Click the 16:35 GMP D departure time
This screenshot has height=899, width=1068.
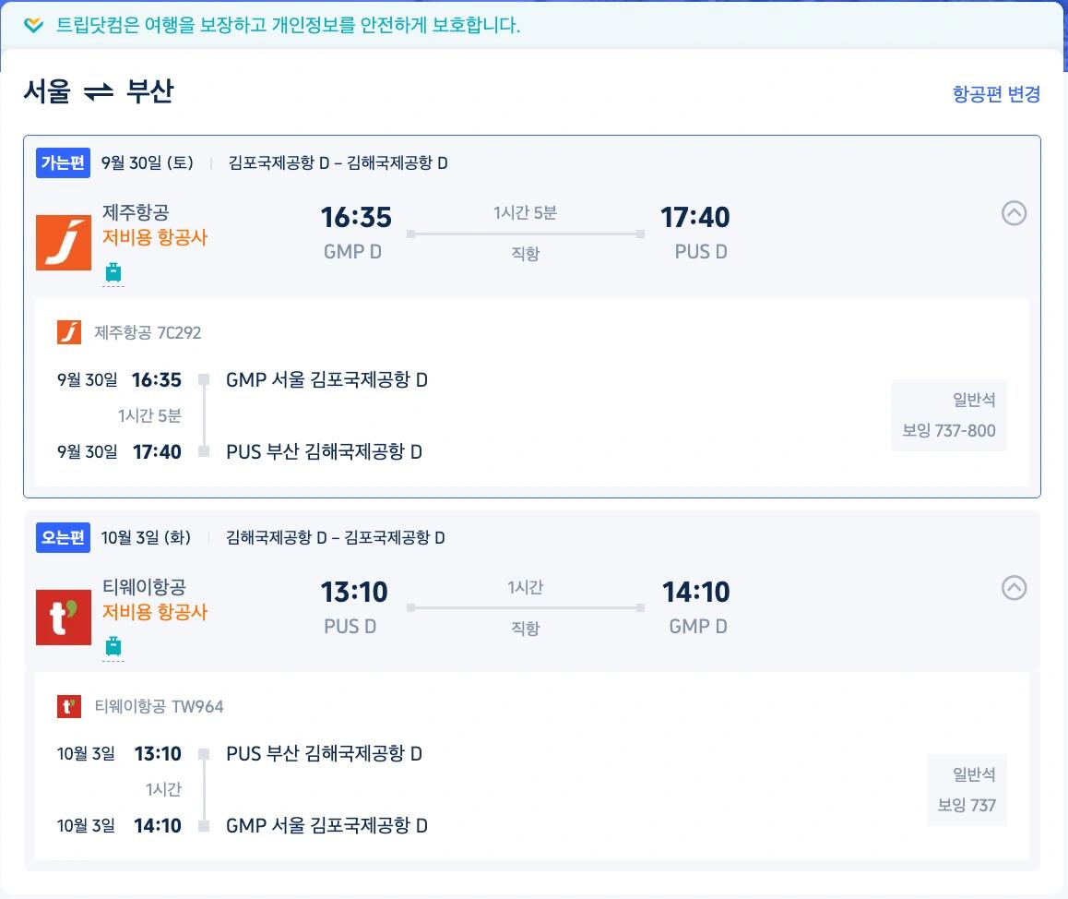(355, 233)
